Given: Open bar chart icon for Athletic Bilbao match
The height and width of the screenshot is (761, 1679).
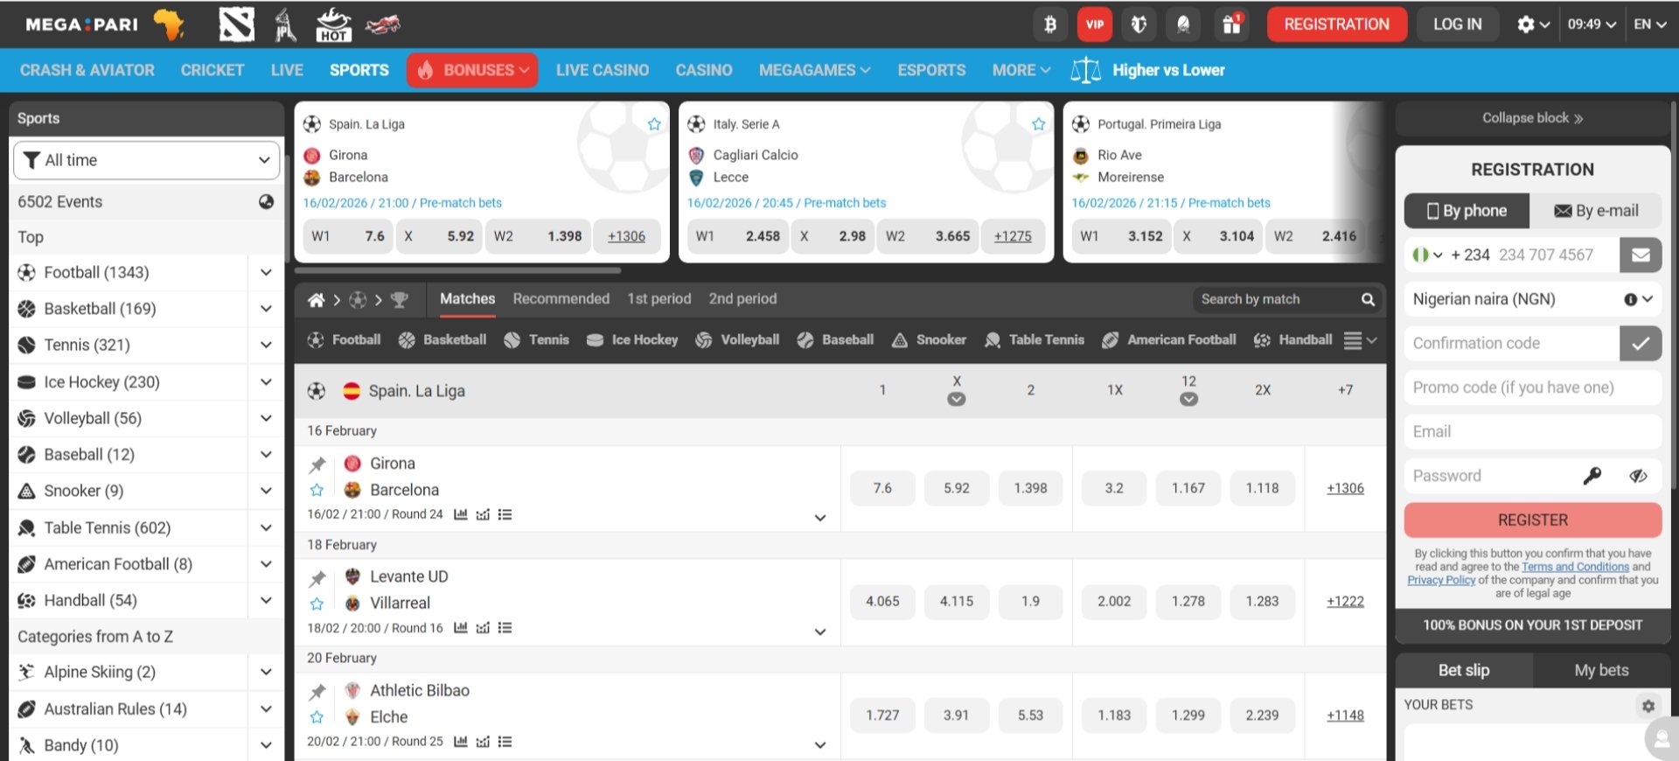Looking at the screenshot, I should tap(461, 742).
